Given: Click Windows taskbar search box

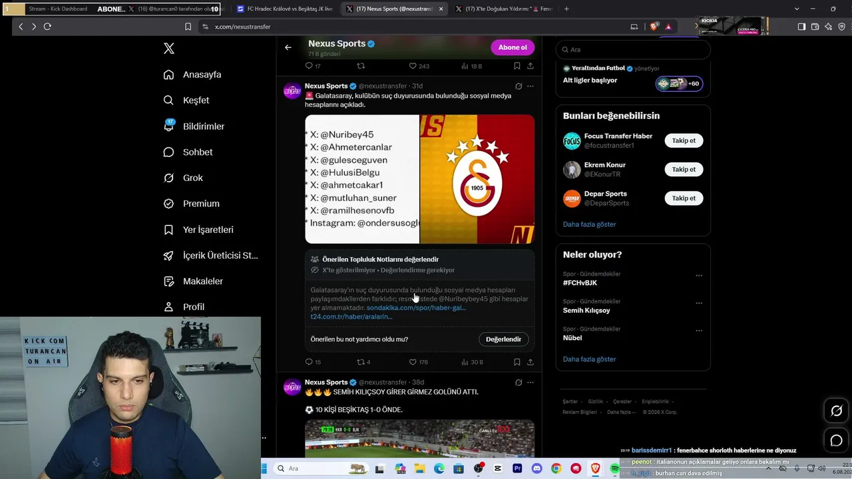Looking at the screenshot, I should (x=322, y=468).
